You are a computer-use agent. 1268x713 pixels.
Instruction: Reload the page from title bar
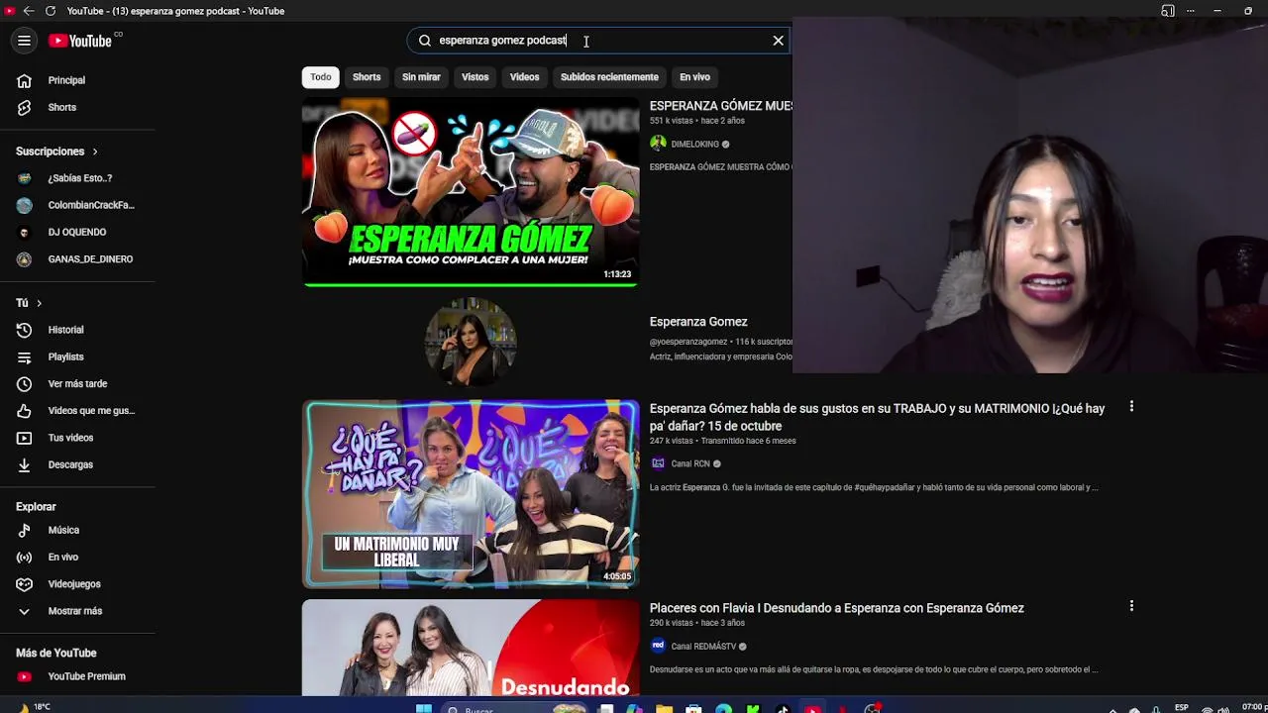click(x=50, y=11)
